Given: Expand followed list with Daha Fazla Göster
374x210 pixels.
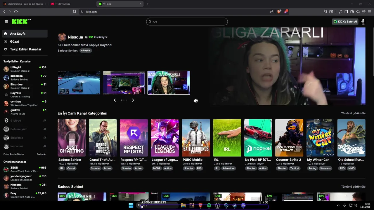Looking at the screenshot, I should [14, 154].
